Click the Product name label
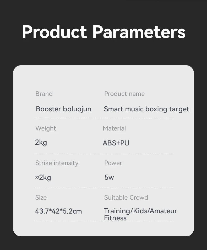Image resolution: width=207 pixels, height=250 pixels. (x=124, y=94)
